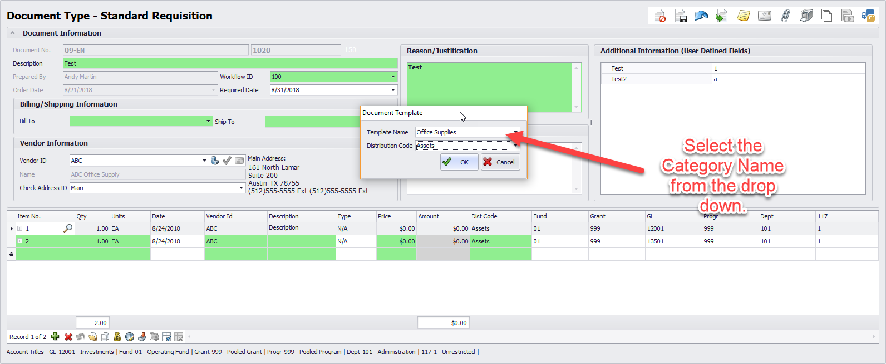Open the Check Address ID dropdown
Viewport: 886px width, 364px height.
pos(241,188)
